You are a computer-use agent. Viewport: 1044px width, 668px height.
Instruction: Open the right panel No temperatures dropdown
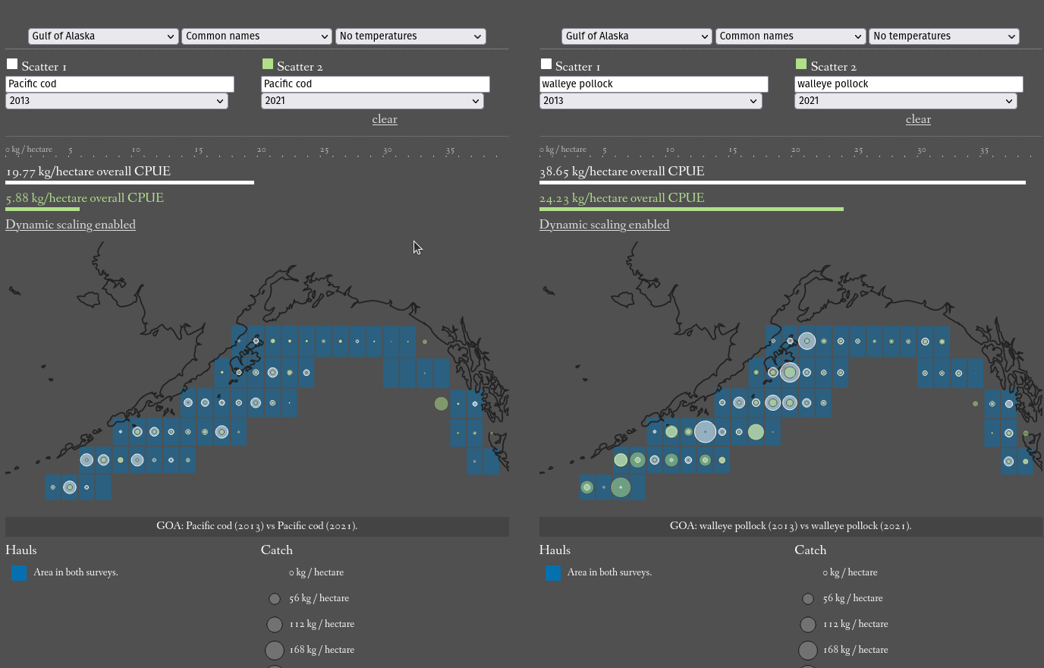[x=944, y=36]
